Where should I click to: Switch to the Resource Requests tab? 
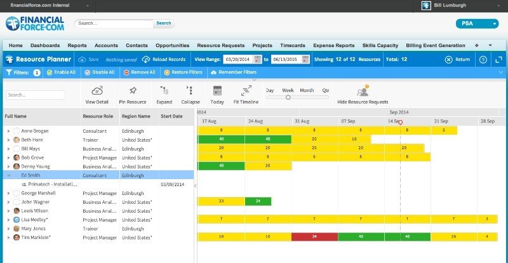221,46
